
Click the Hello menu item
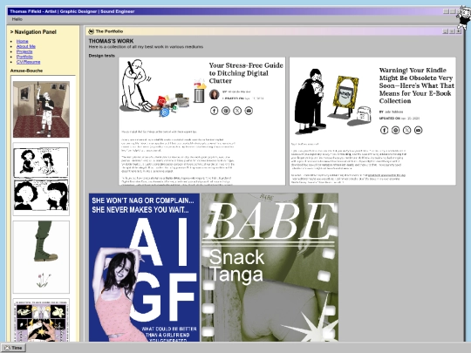tap(17, 19)
